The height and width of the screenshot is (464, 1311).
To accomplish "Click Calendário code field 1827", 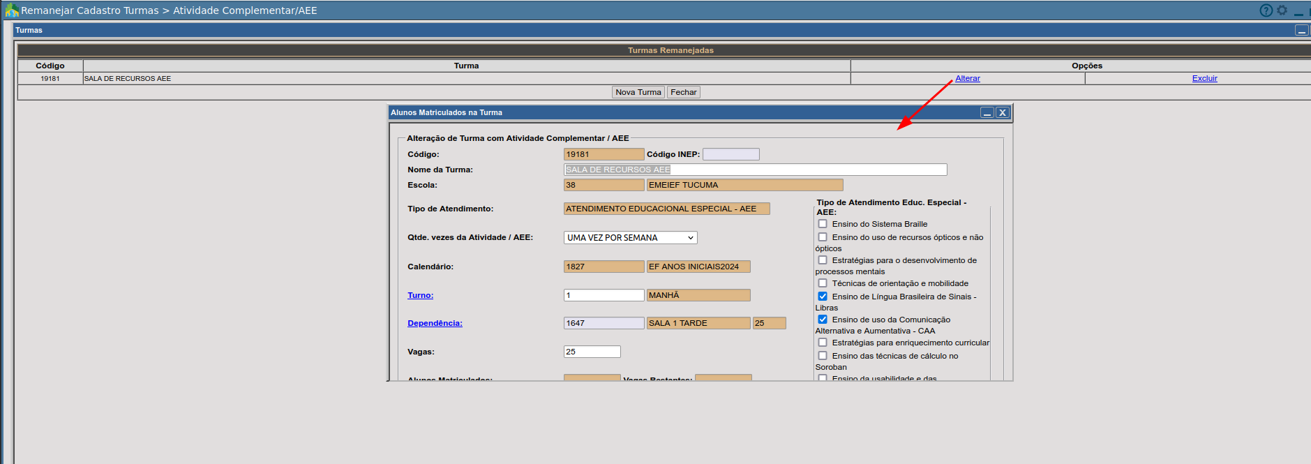I will [604, 267].
